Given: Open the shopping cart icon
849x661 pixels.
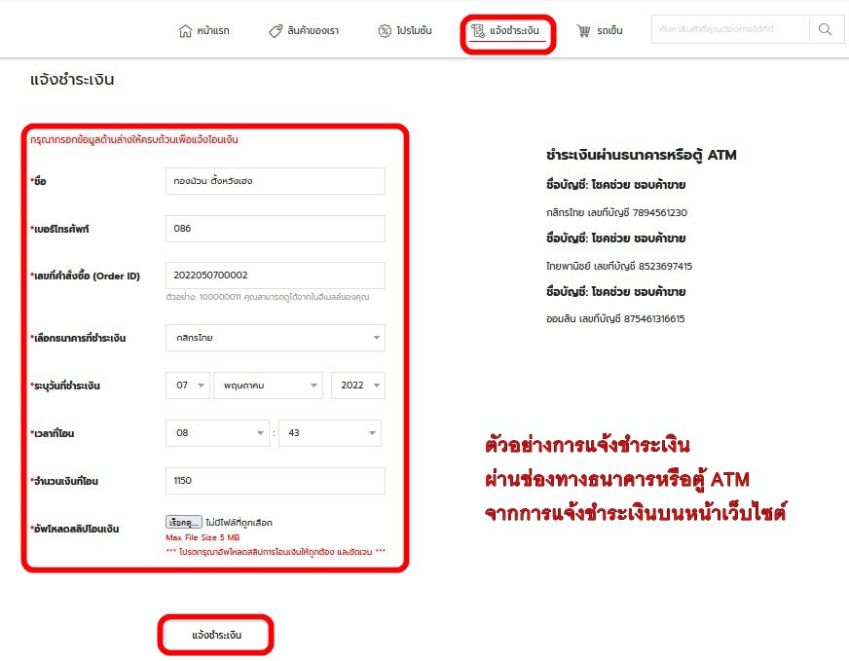Looking at the screenshot, I should click(x=584, y=31).
